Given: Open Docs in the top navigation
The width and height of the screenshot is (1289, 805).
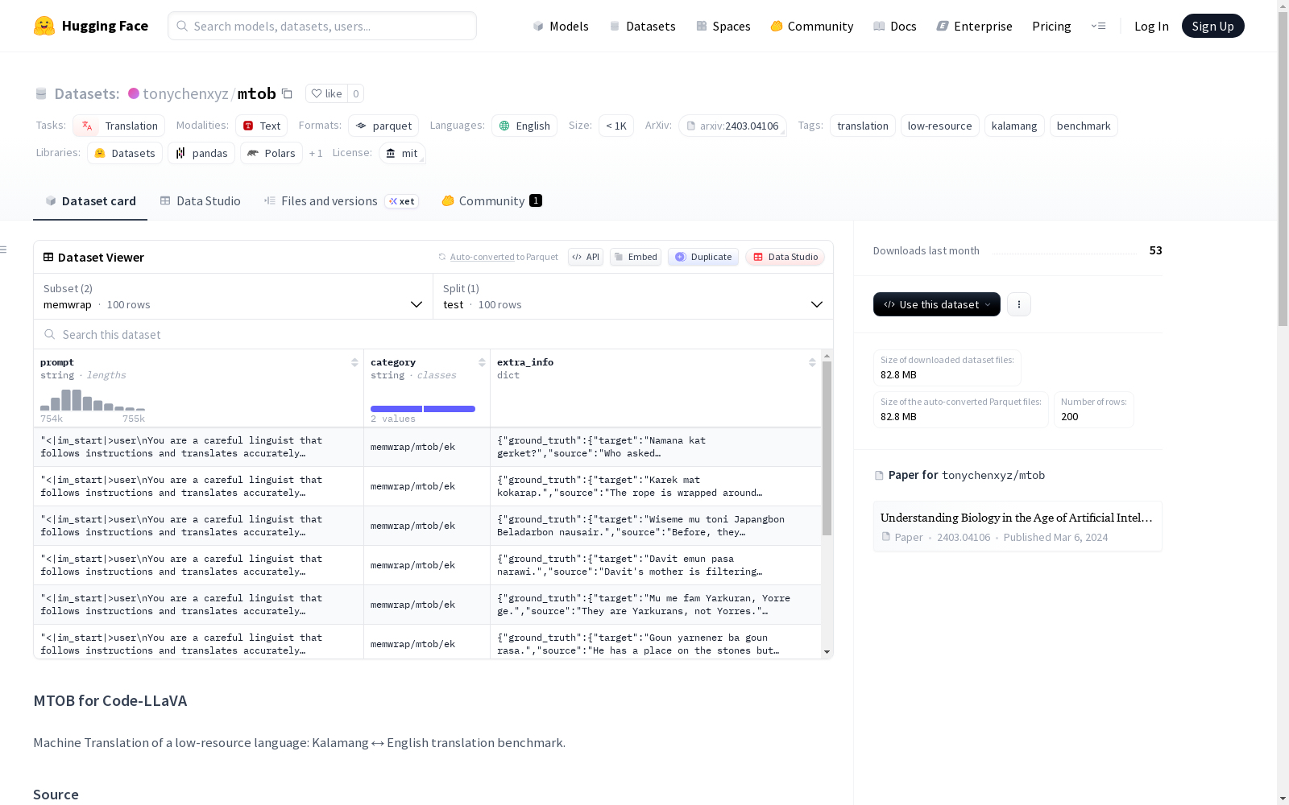Looking at the screenshot, I should [x=895, y=26].
